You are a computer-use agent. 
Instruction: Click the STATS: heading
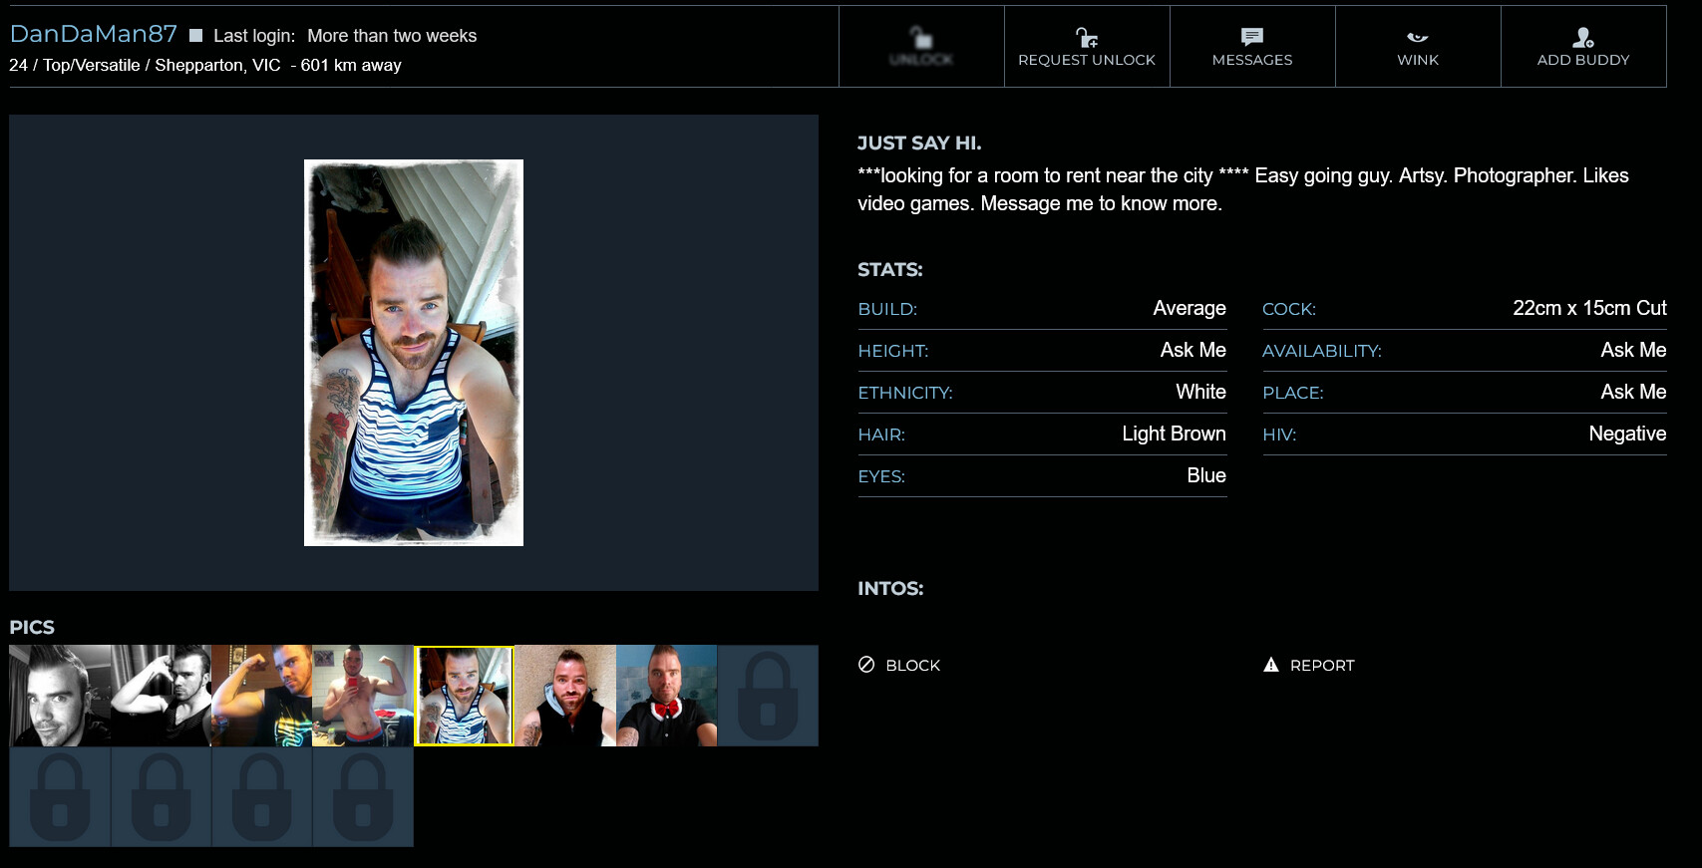pyautogui.click(x=890, y=270)
